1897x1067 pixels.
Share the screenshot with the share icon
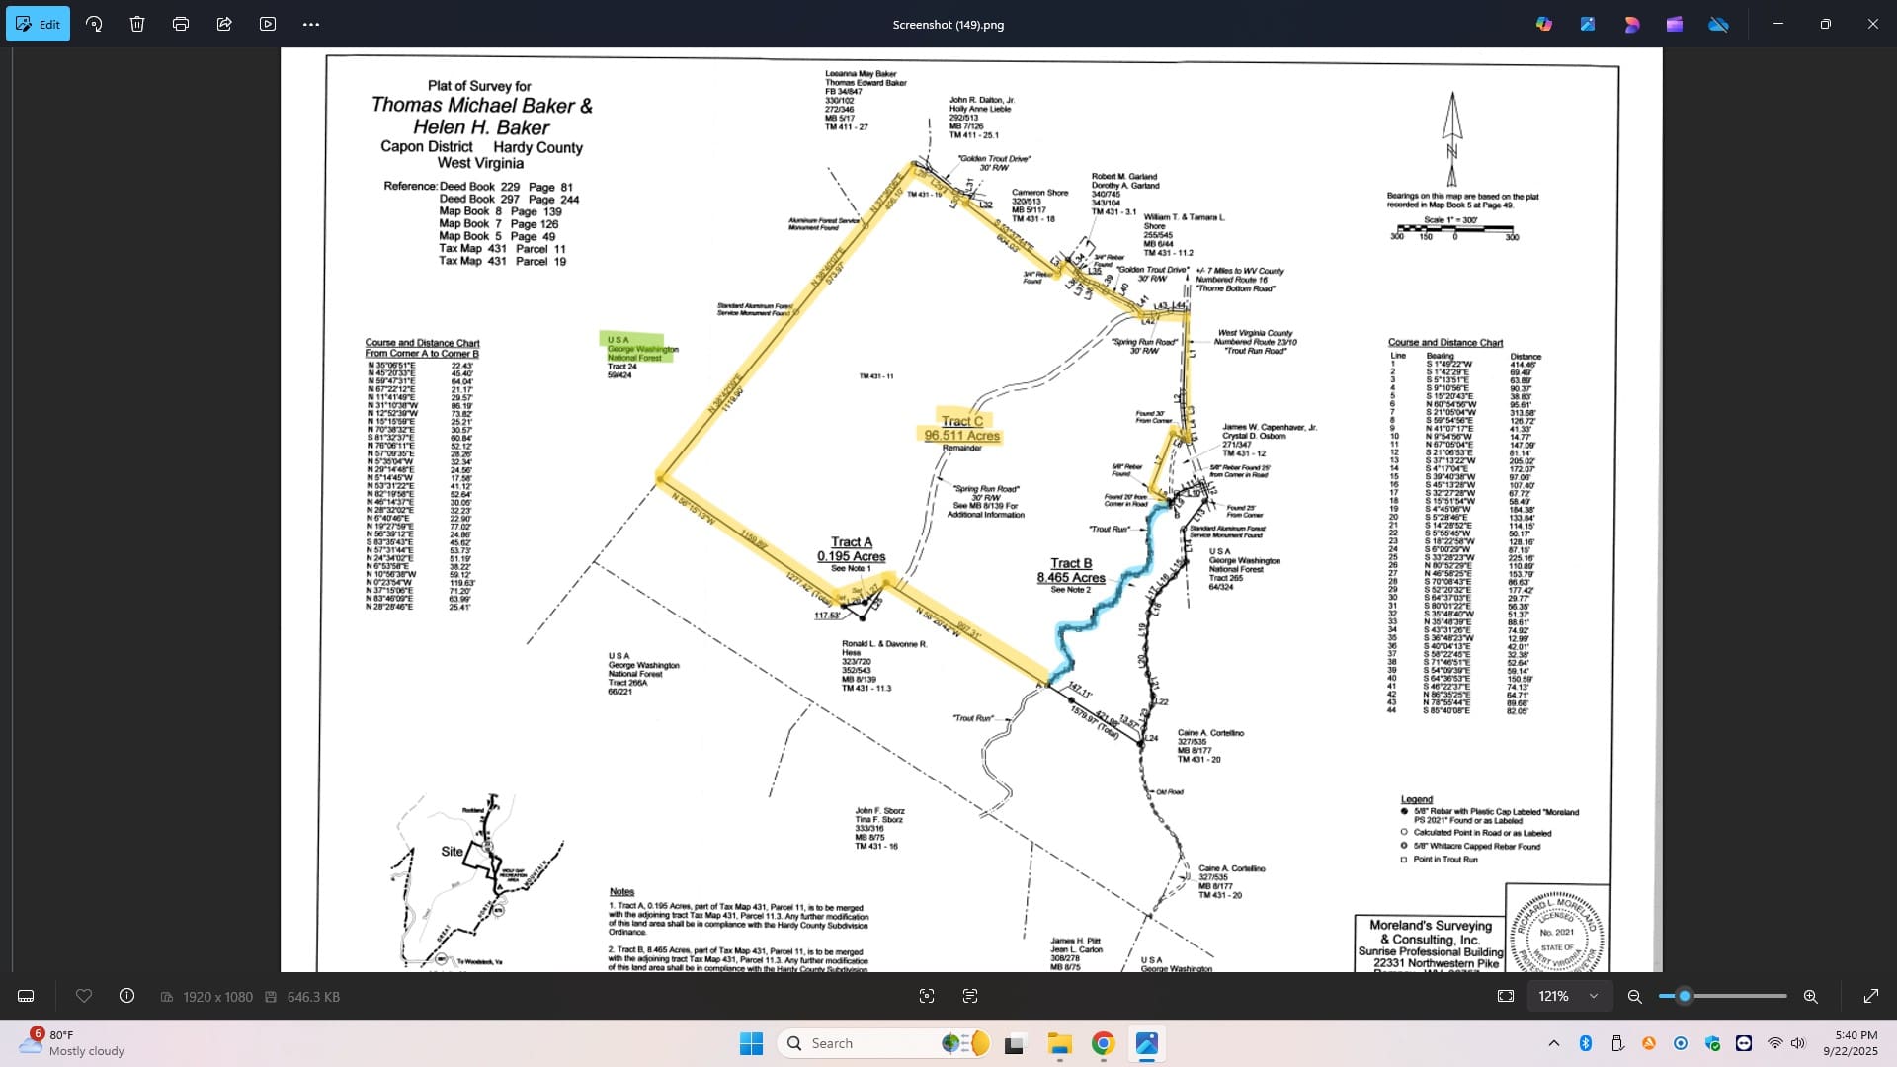click(x=224, y=24)
